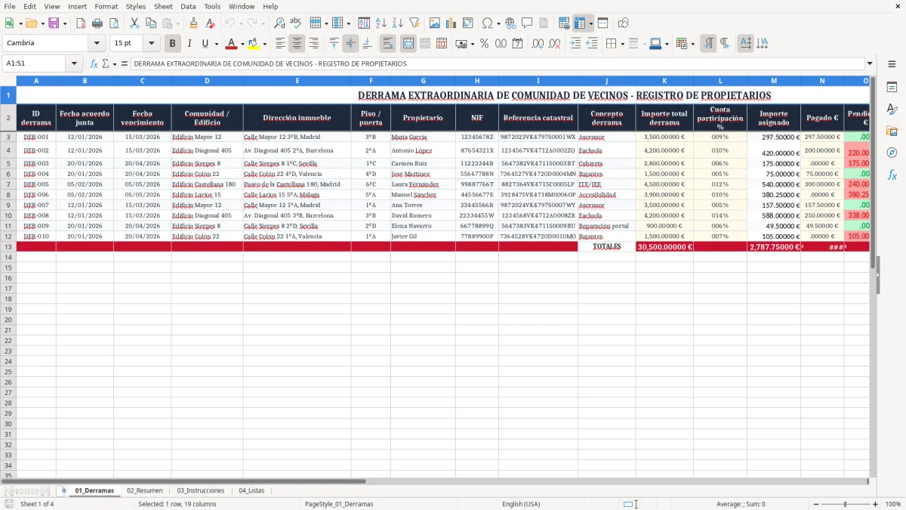Screen dimensions: 906x510
Task: Switch to 03_Instrucciones sheet tab
Action: point(200,490)
